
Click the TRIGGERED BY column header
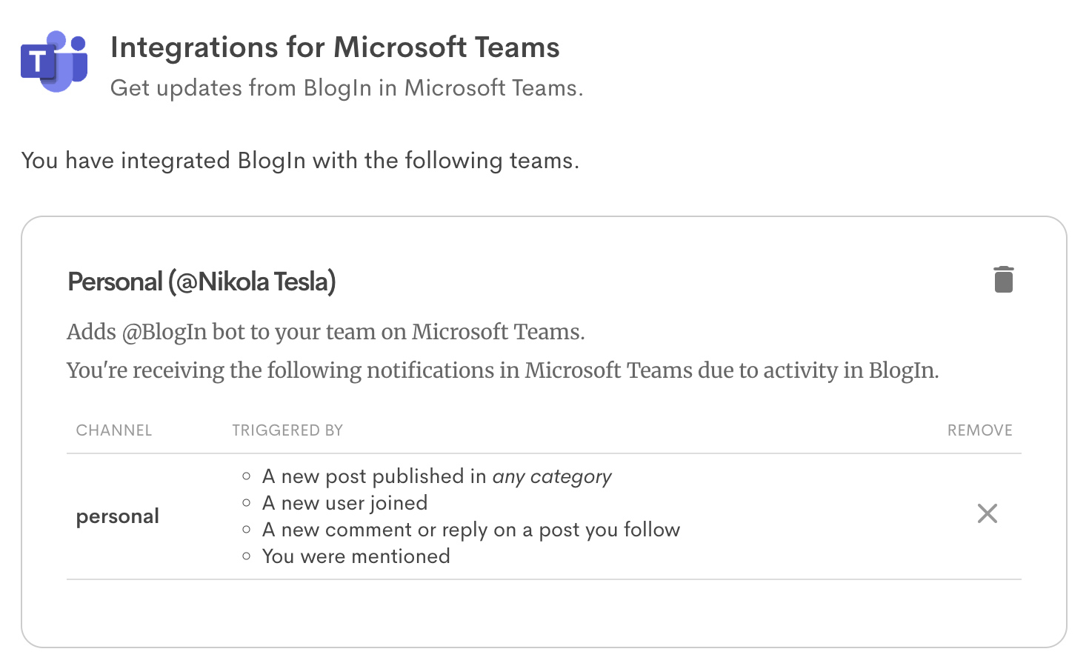point(287,430)
